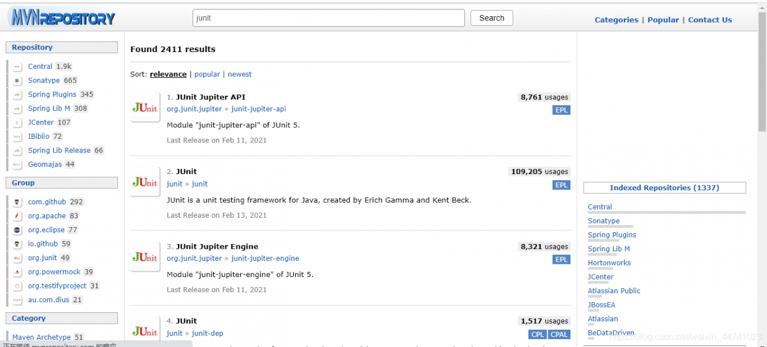Select the Sonatype repository icon
This screenshot has width=767, height=347.
click(17, 80)
